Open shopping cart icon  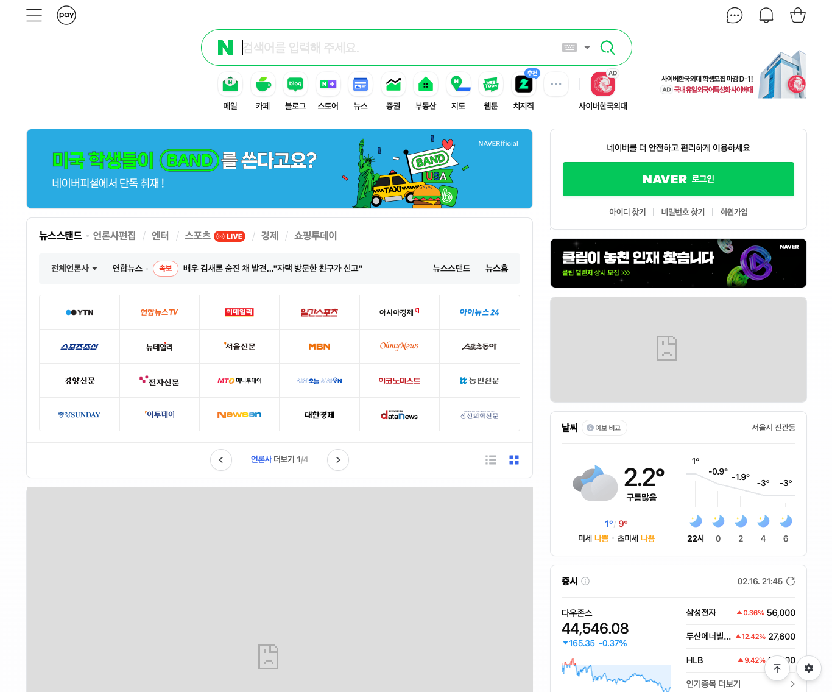point(798,15)
